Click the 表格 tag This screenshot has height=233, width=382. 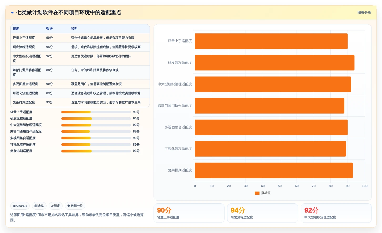pos(39,206)
